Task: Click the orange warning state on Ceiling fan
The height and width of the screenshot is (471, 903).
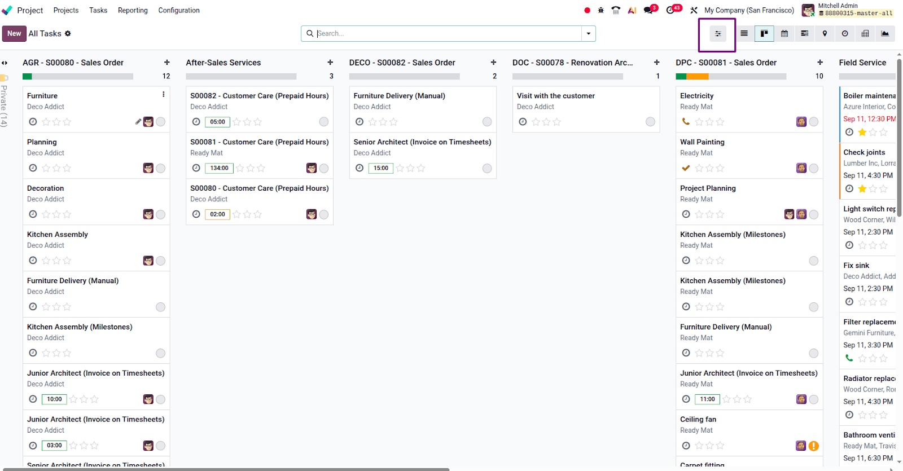Action: pos(813,446)
